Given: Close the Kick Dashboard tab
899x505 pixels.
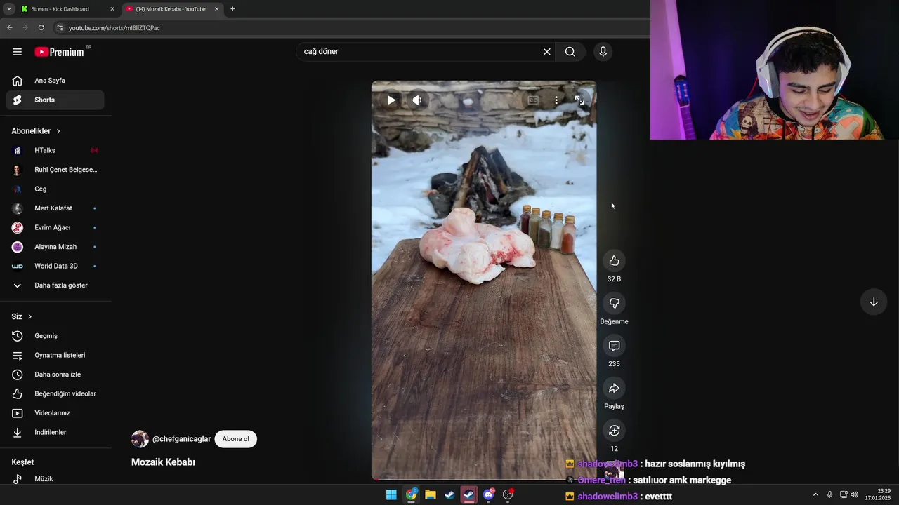Looking at the screenshot, I should coord(112,9).
